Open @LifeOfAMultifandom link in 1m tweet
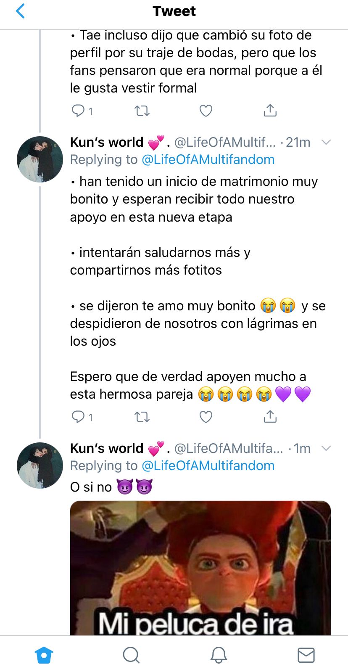348x664 pixels. pyautogui.click(x=208, y=466)
